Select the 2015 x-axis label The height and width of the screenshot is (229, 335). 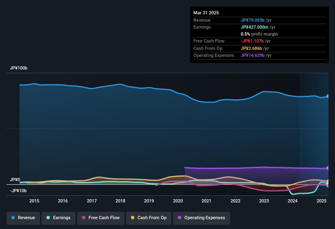34,201
